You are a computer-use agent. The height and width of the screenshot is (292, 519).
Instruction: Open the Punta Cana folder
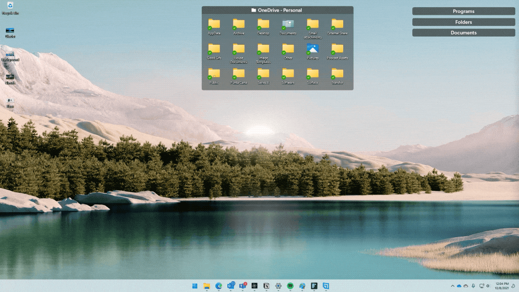pos(238,73)
